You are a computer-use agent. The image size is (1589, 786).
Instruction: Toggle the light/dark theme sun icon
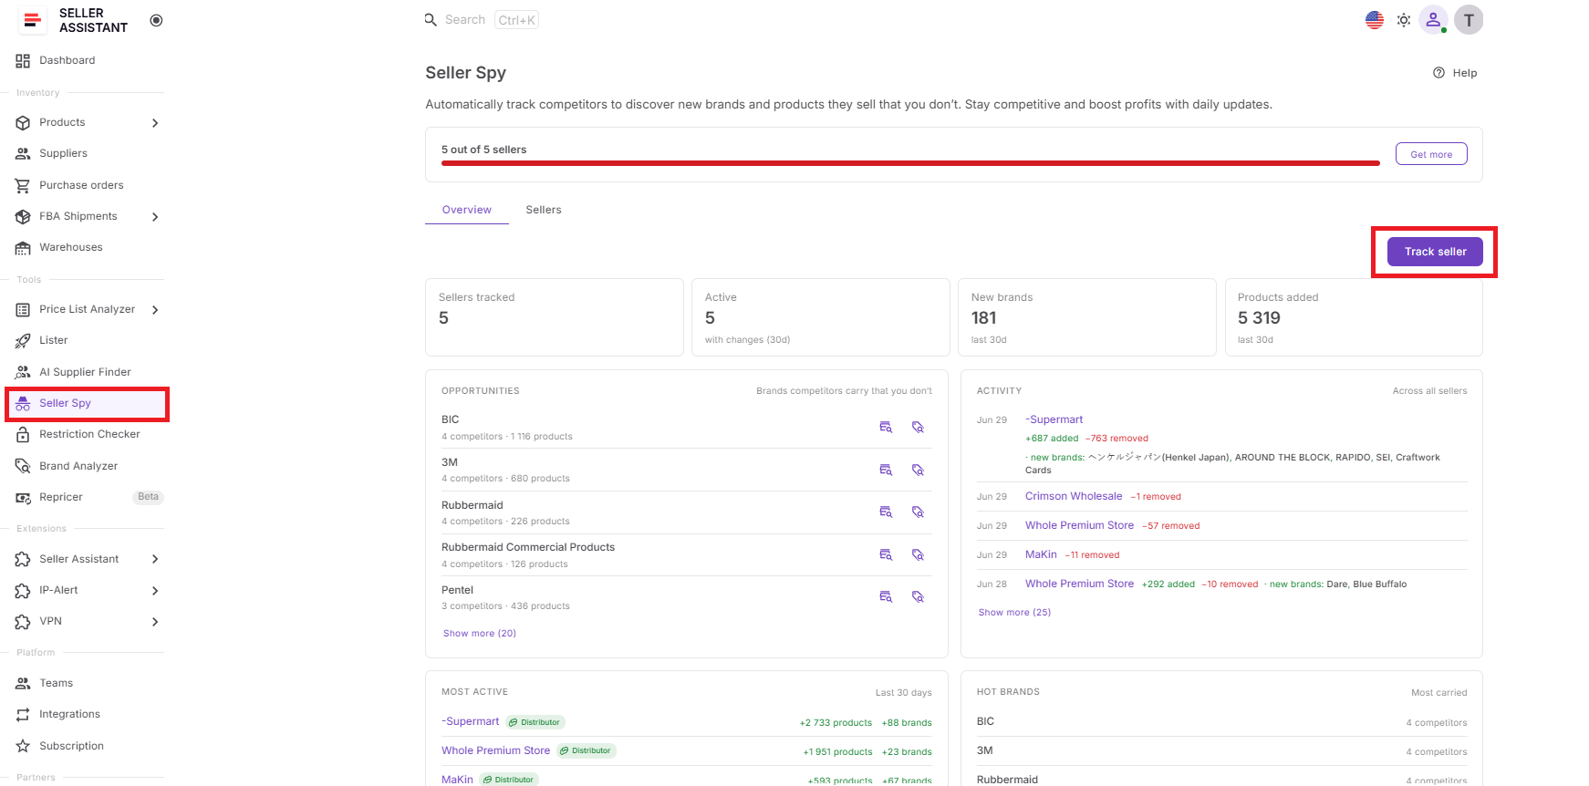(1404, 20)
